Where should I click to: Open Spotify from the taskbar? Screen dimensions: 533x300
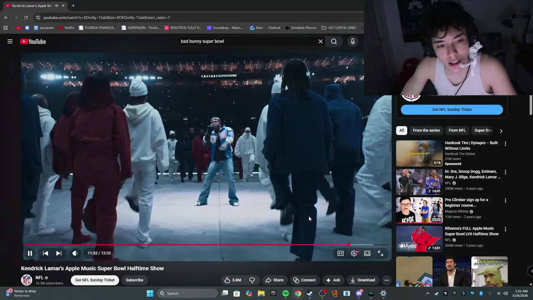point(286,293)
